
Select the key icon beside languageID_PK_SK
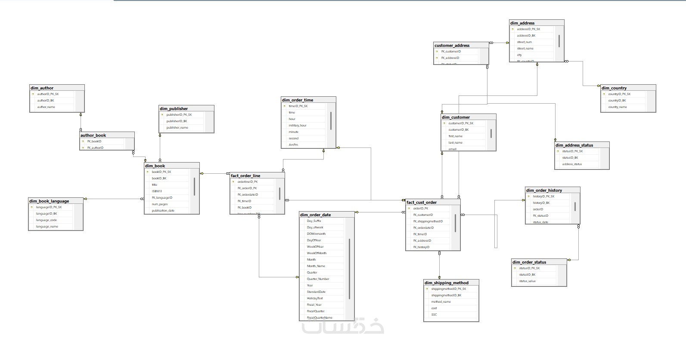(31, 207)
